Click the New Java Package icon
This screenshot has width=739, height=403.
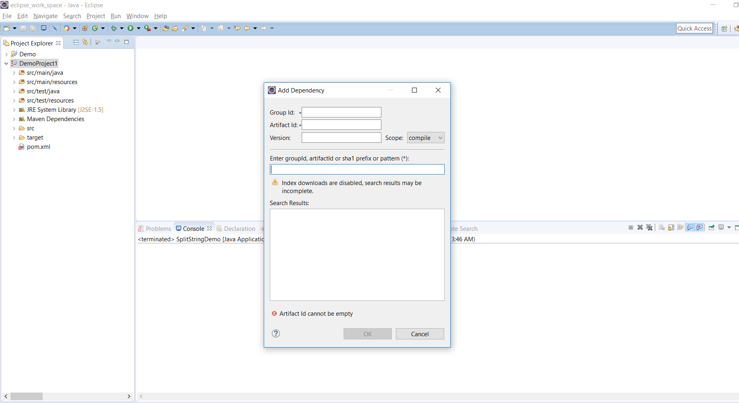[85, 28]
